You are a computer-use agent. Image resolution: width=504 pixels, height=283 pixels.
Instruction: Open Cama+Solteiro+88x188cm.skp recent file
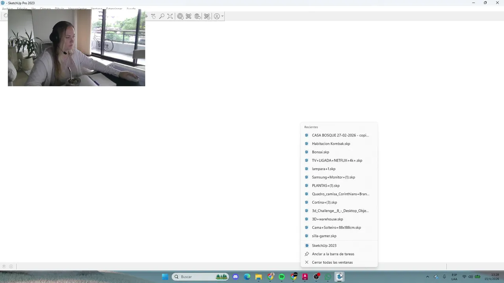click(x=339, y=228)
